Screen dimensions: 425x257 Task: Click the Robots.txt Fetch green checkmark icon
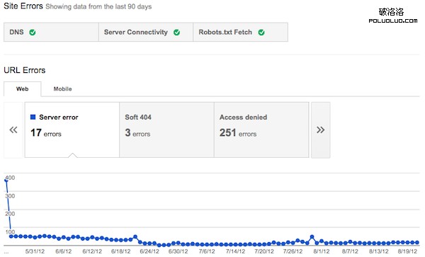tap(261, 33)
